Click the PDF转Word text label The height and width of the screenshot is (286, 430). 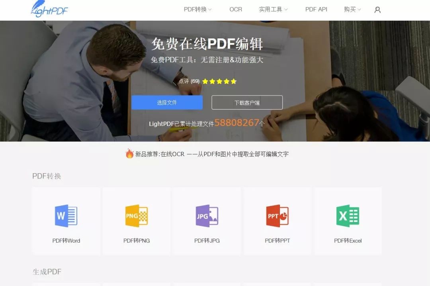pos(66,241)
